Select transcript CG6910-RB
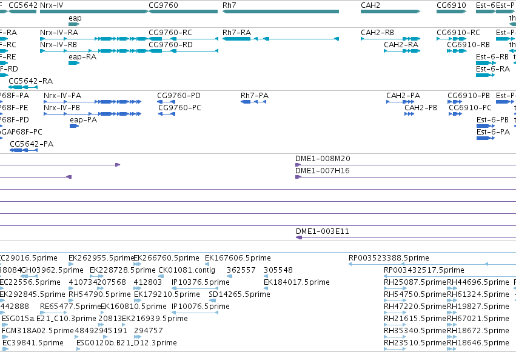 click(x=457, y=51)
